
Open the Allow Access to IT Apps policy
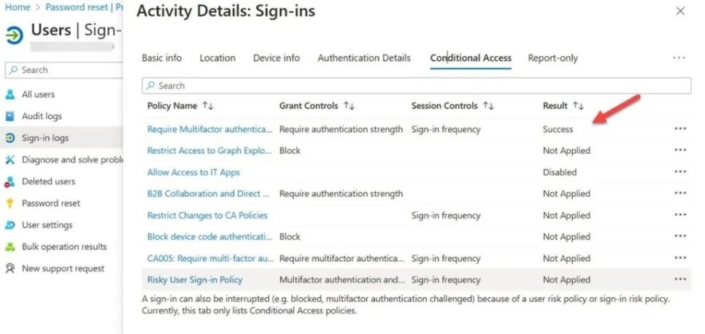[193, 172]
